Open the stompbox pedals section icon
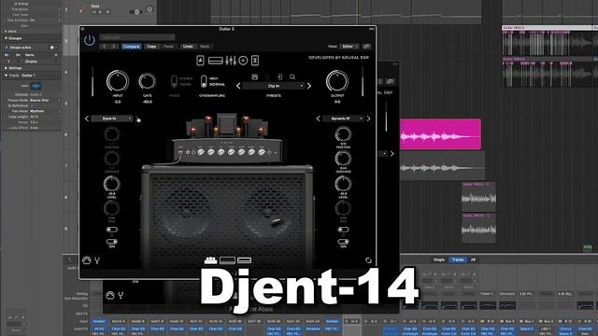 [x=200, y=60]
